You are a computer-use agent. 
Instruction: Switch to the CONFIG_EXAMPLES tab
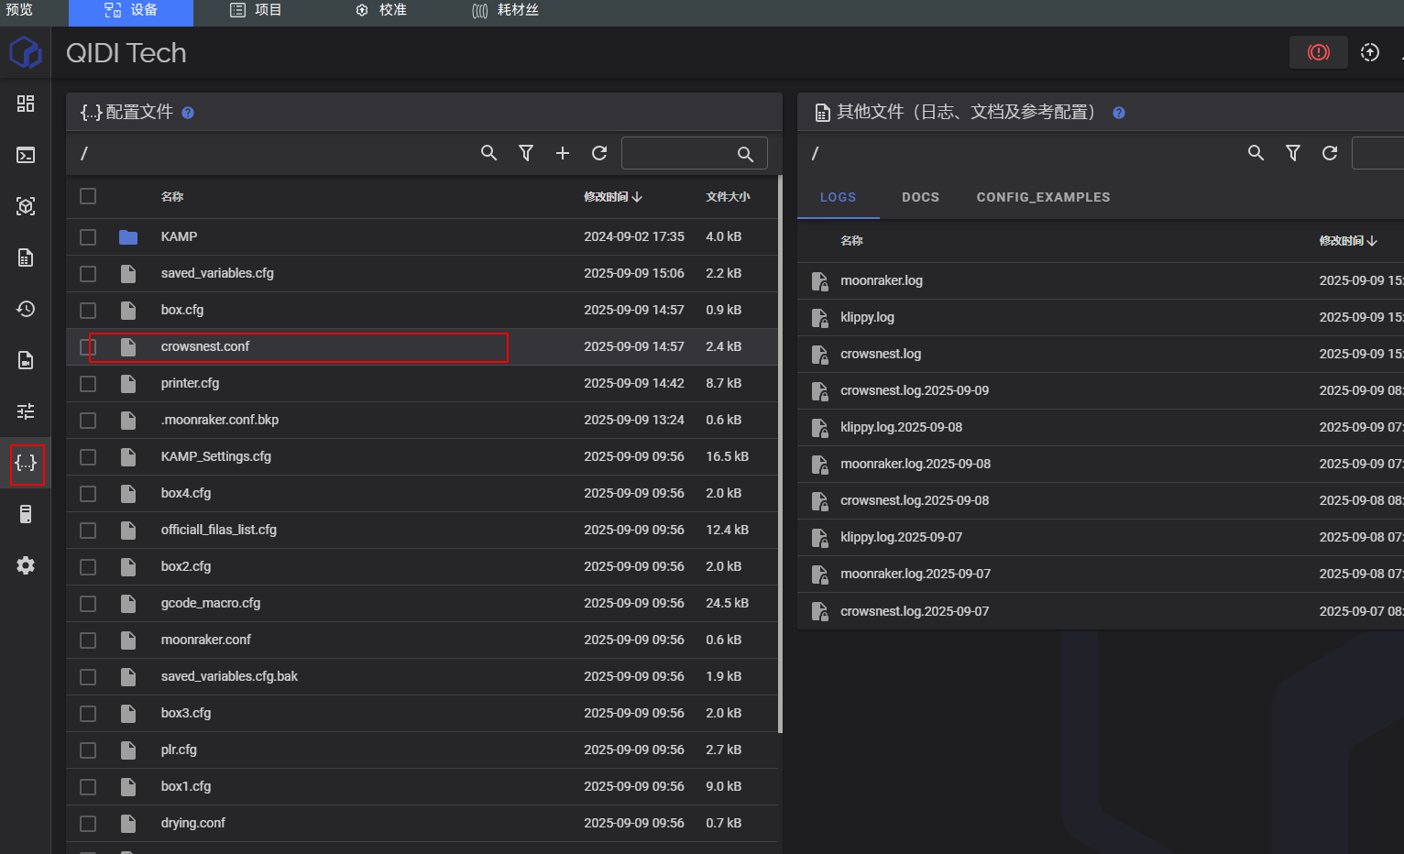point(1043,197)
